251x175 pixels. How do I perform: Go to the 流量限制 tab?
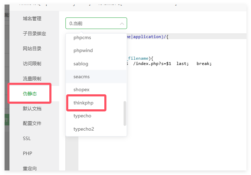[x=32, y=79]
